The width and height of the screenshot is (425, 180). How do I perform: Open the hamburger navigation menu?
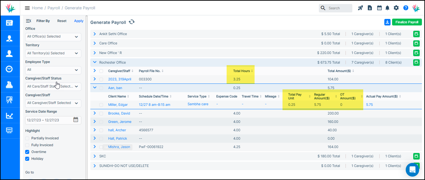(27, 8)
